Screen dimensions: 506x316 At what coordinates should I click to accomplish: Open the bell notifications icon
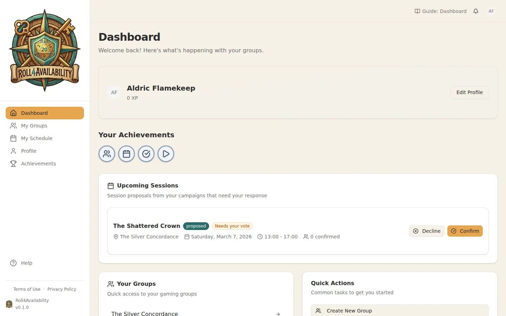pyautogui.click(x=476, y=11)
